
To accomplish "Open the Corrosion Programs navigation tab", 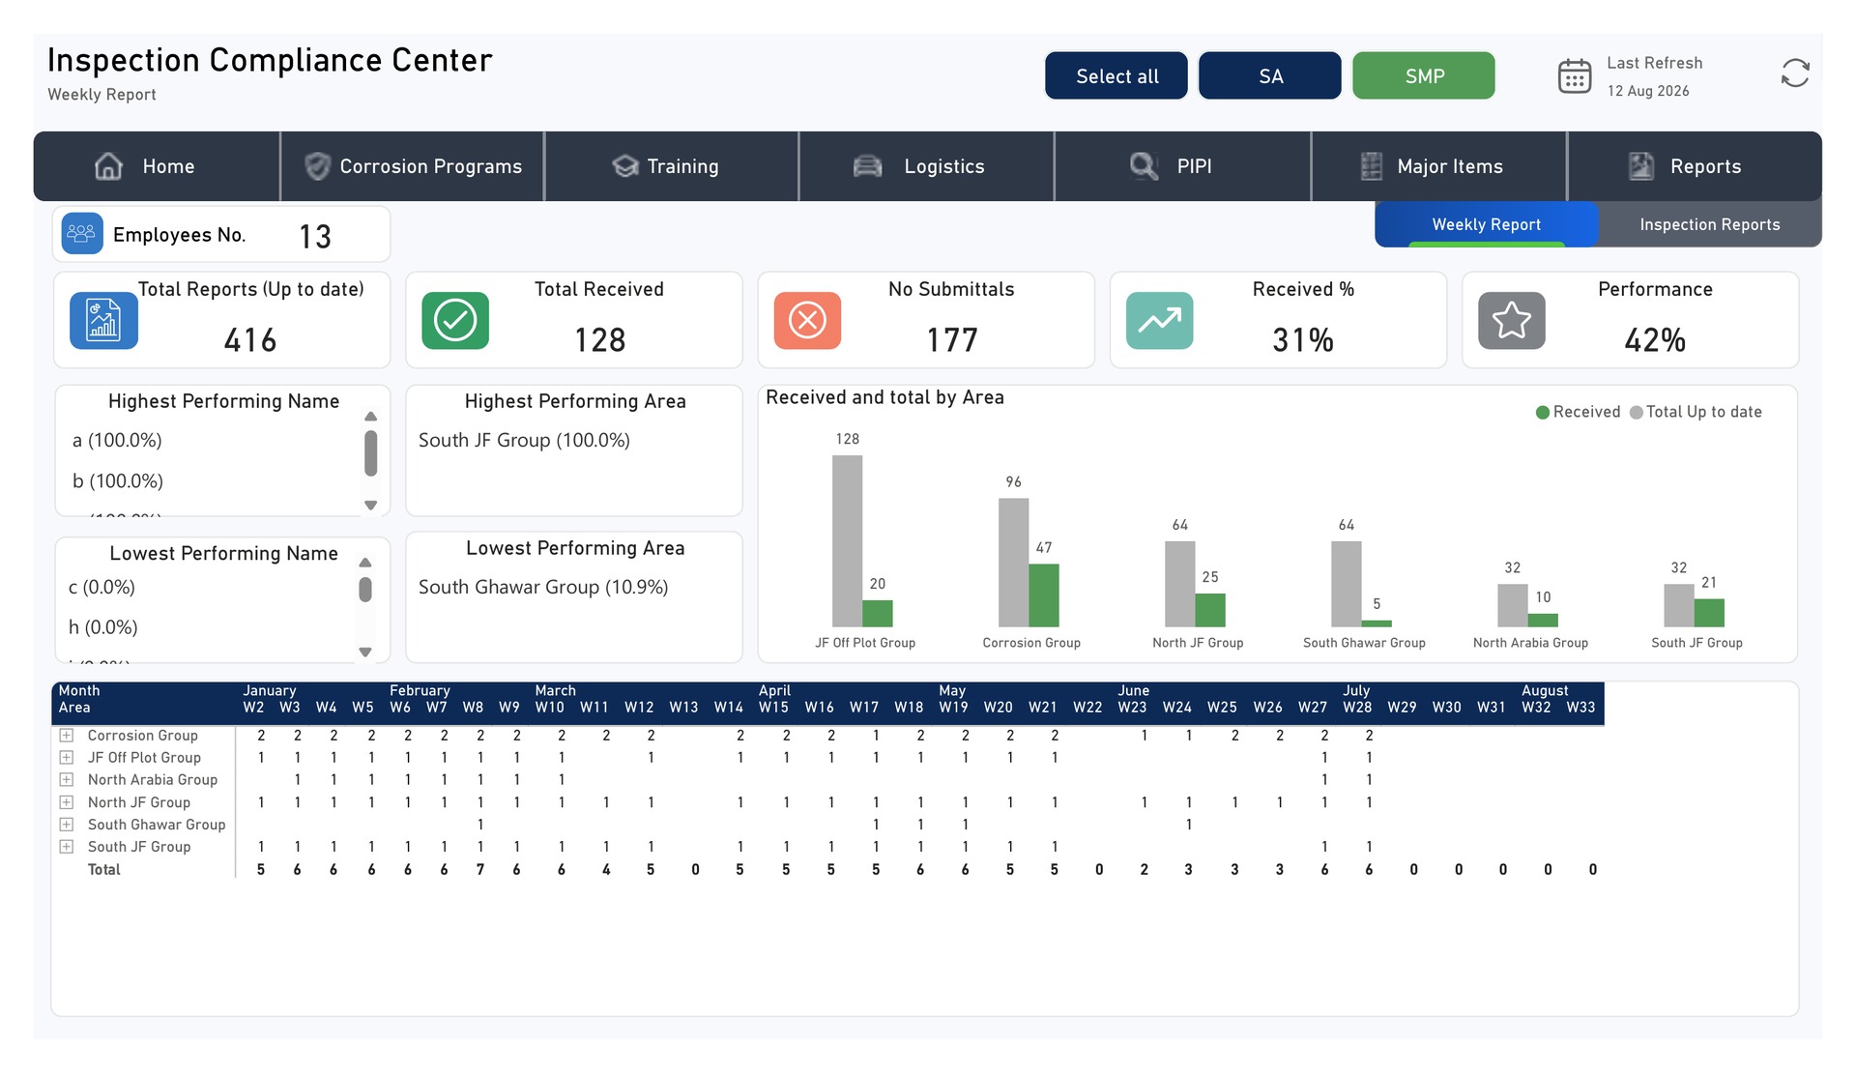I will (413, 166).
